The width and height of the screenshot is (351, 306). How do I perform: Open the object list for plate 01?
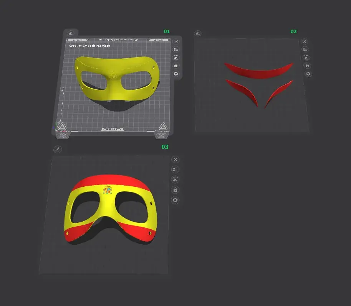click(x=176, y=49)
